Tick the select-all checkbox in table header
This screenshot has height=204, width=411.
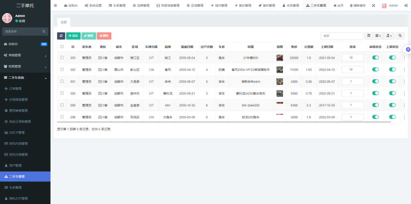[x=62, y=47]
